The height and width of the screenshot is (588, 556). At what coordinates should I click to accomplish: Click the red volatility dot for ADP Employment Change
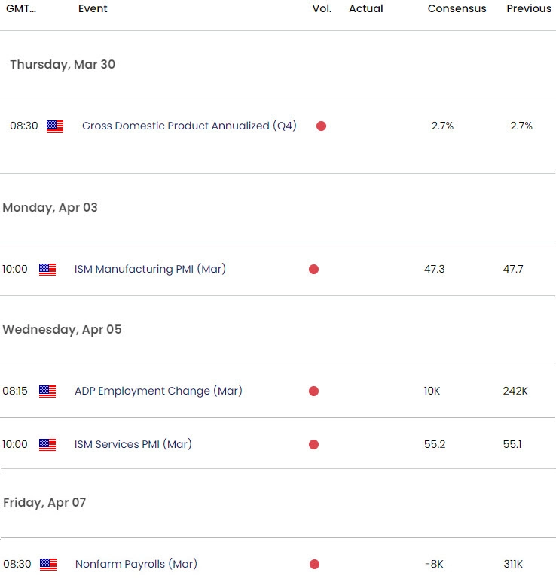tap(313, 391)
